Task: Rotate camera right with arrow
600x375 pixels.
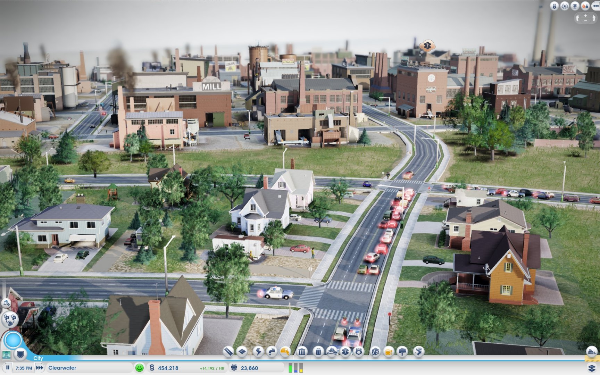Action: (x=594, y=18)
